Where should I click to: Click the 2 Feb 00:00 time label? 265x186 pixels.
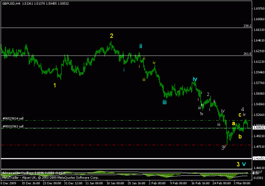coord(157,183)
